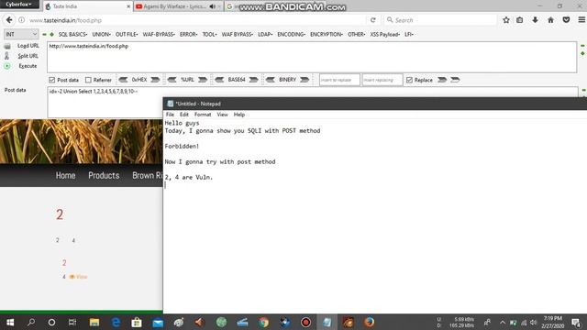Expand the UNION dropdown menu
Screen dimensions: 587x330
click(x=101, y=34)
